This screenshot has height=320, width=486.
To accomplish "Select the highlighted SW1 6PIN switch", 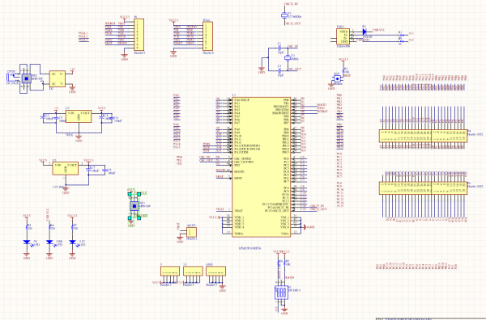I will (x=134, y=206).
